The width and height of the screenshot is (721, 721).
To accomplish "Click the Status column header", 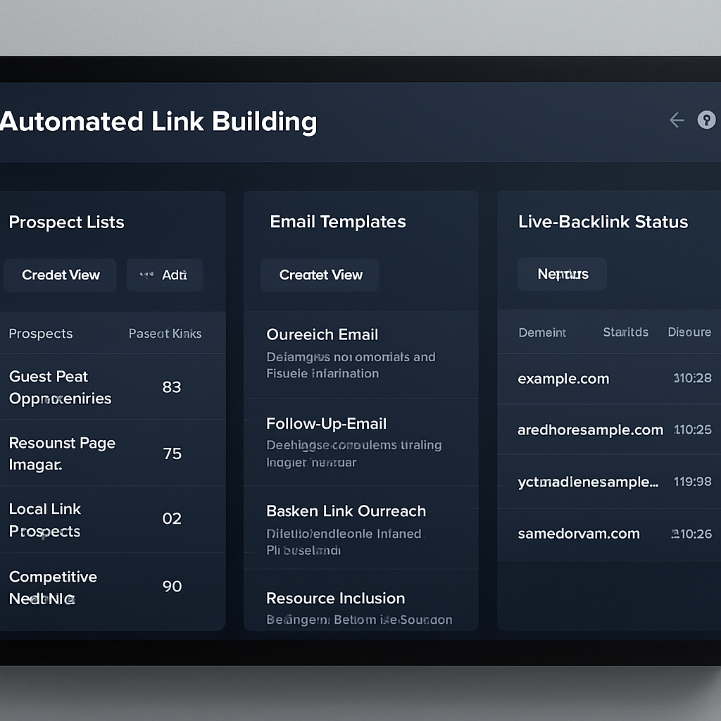I will 625,332.
